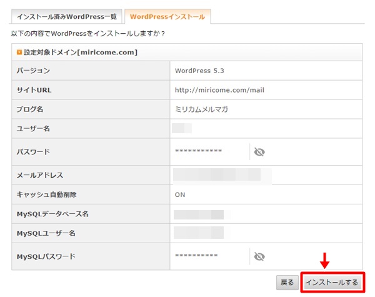Click the キャッシュ自動削除 row label

[47, 194]
